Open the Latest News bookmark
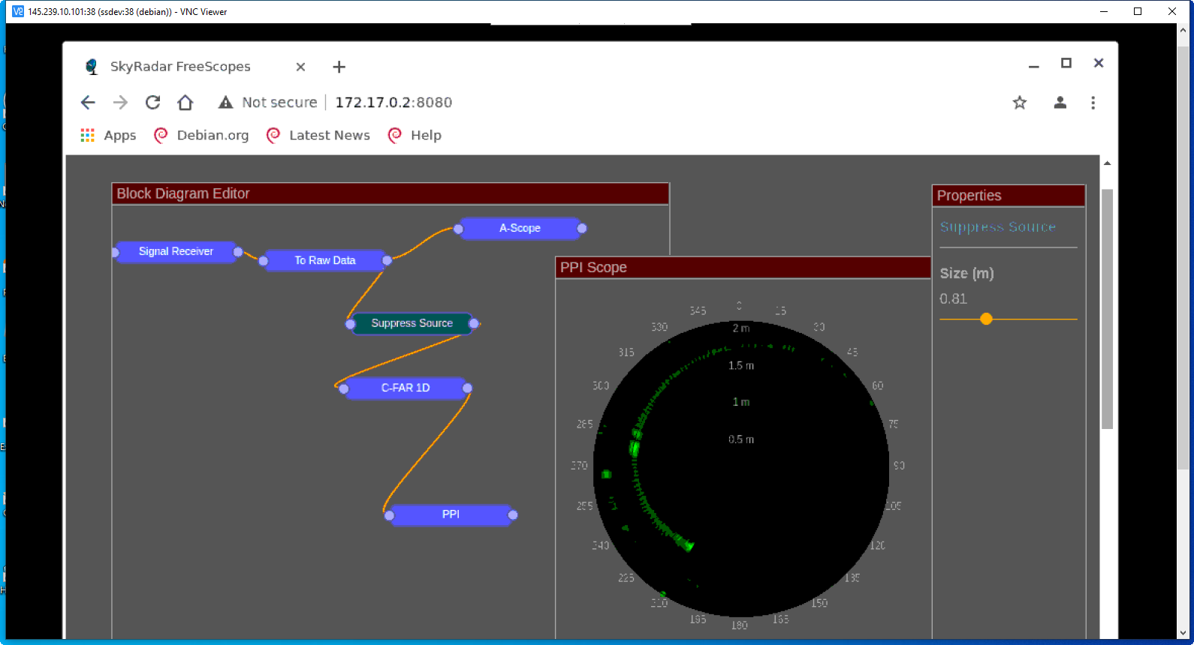This screenshot has height=645, width=1194. [x=318, y=136]
